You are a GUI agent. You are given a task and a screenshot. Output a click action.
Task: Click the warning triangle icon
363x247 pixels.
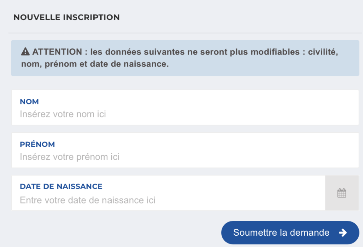25,52
